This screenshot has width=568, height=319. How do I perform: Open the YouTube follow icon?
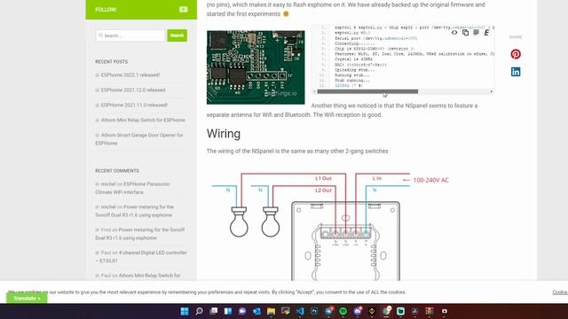coord(184,10)
